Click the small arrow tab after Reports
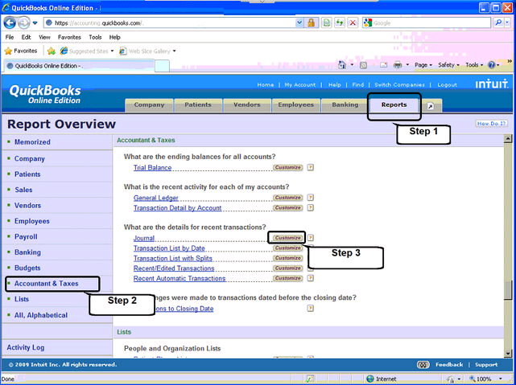 click(x=430, y=106)
